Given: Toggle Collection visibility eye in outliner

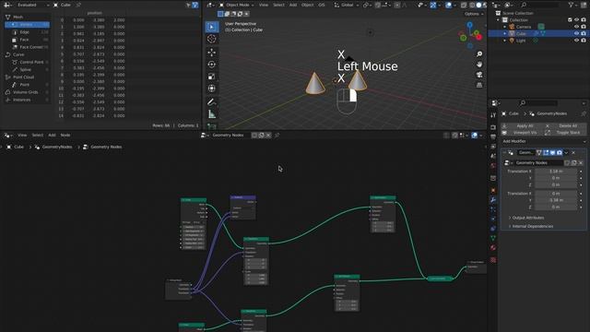Looking at the screenshot, I should (x=576, y=20).
